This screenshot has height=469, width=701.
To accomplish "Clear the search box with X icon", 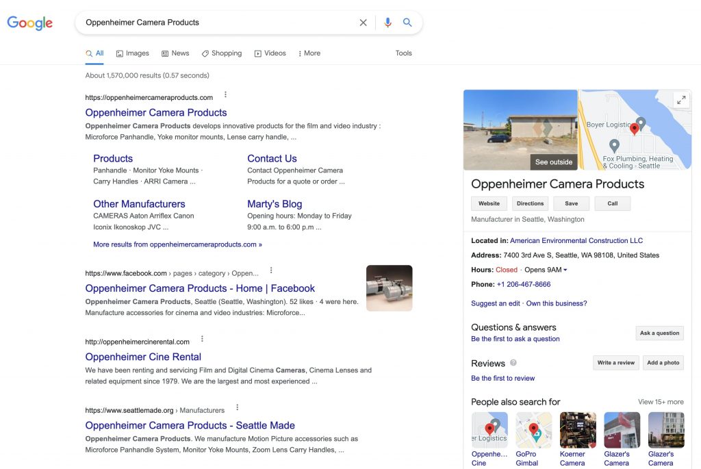I will click(363, 23).
